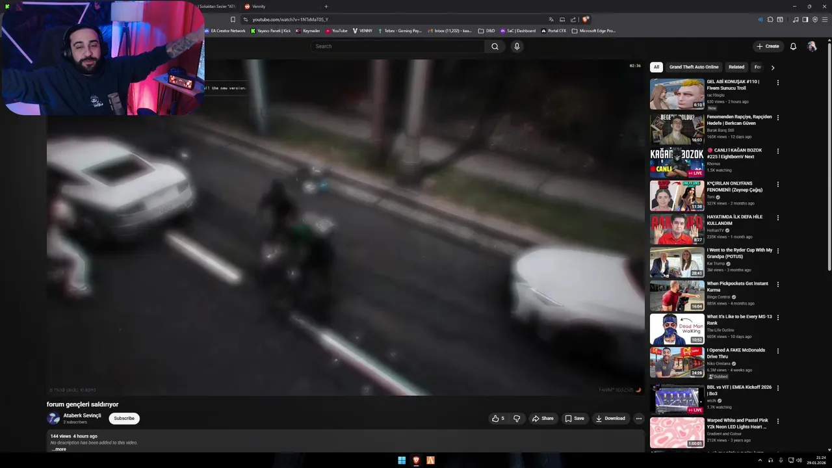
Task: Open options for Pickpockets Instant Karma video
Action: 777,284
